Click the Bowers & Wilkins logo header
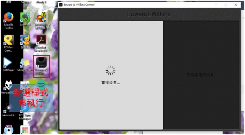 pos(149,14)
